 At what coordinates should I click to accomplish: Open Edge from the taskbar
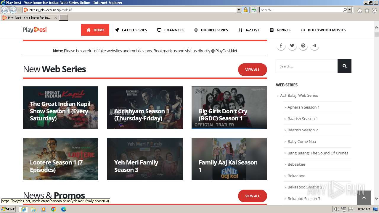coord(64,209)
